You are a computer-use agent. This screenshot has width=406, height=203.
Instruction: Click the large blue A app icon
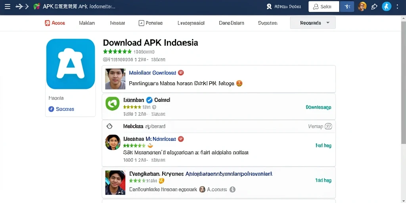(x=71, y=64)
